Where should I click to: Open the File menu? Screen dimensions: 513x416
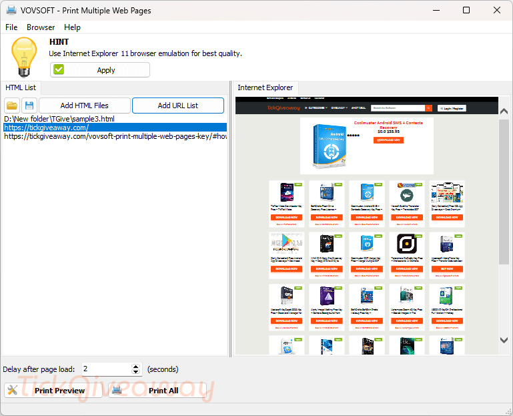[11, 27]
